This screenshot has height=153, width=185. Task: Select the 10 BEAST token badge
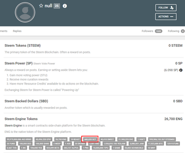pos(75,139)
